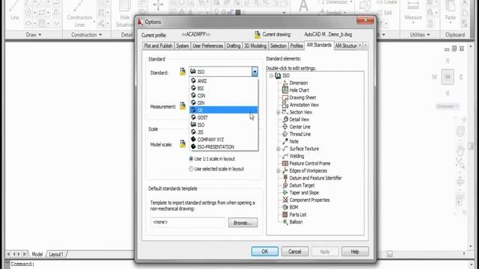Select the Center Line icon
This screenshot has height=269, width=479.
click(285, 126)
